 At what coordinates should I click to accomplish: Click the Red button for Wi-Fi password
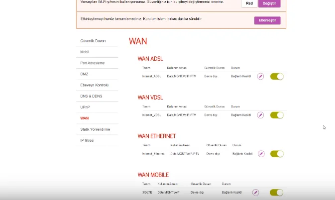249,3
